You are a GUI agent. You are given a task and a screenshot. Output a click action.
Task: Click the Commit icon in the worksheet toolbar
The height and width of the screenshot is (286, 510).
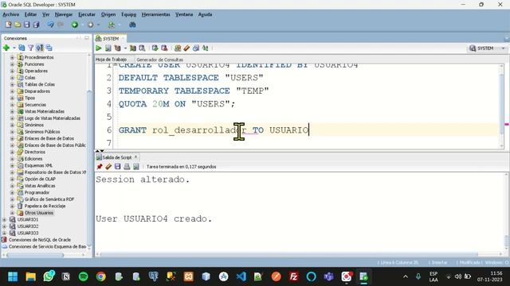click(155, 48)
